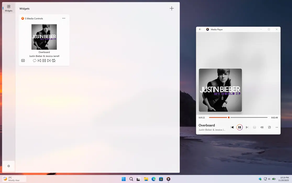Select the Widgets tab in sidebar

[x=9, y=8]
